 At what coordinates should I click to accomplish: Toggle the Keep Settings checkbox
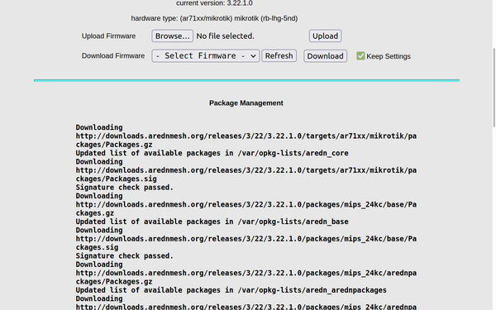360,56
